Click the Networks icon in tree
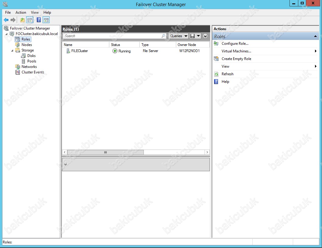Screen dimensions: 322x248 pos(18,67)
